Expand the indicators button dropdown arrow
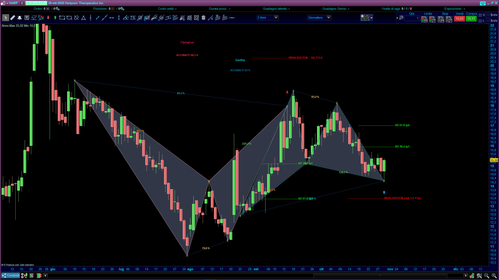The height and width of the screenshot is (280, 499). (372, 18)
